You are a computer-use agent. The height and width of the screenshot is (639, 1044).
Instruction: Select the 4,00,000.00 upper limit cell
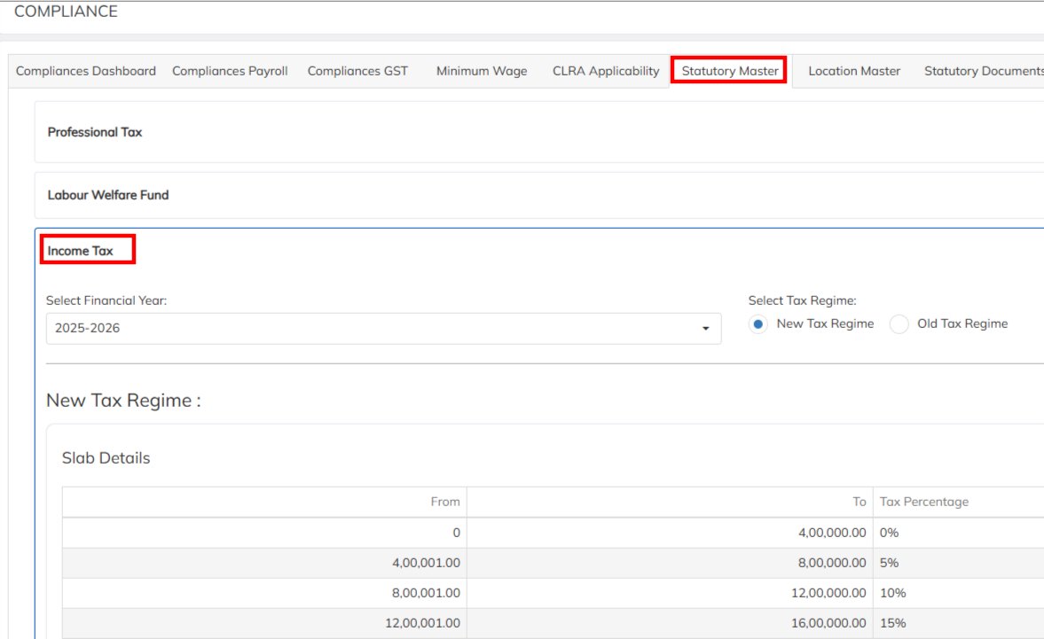pos(670,533)
